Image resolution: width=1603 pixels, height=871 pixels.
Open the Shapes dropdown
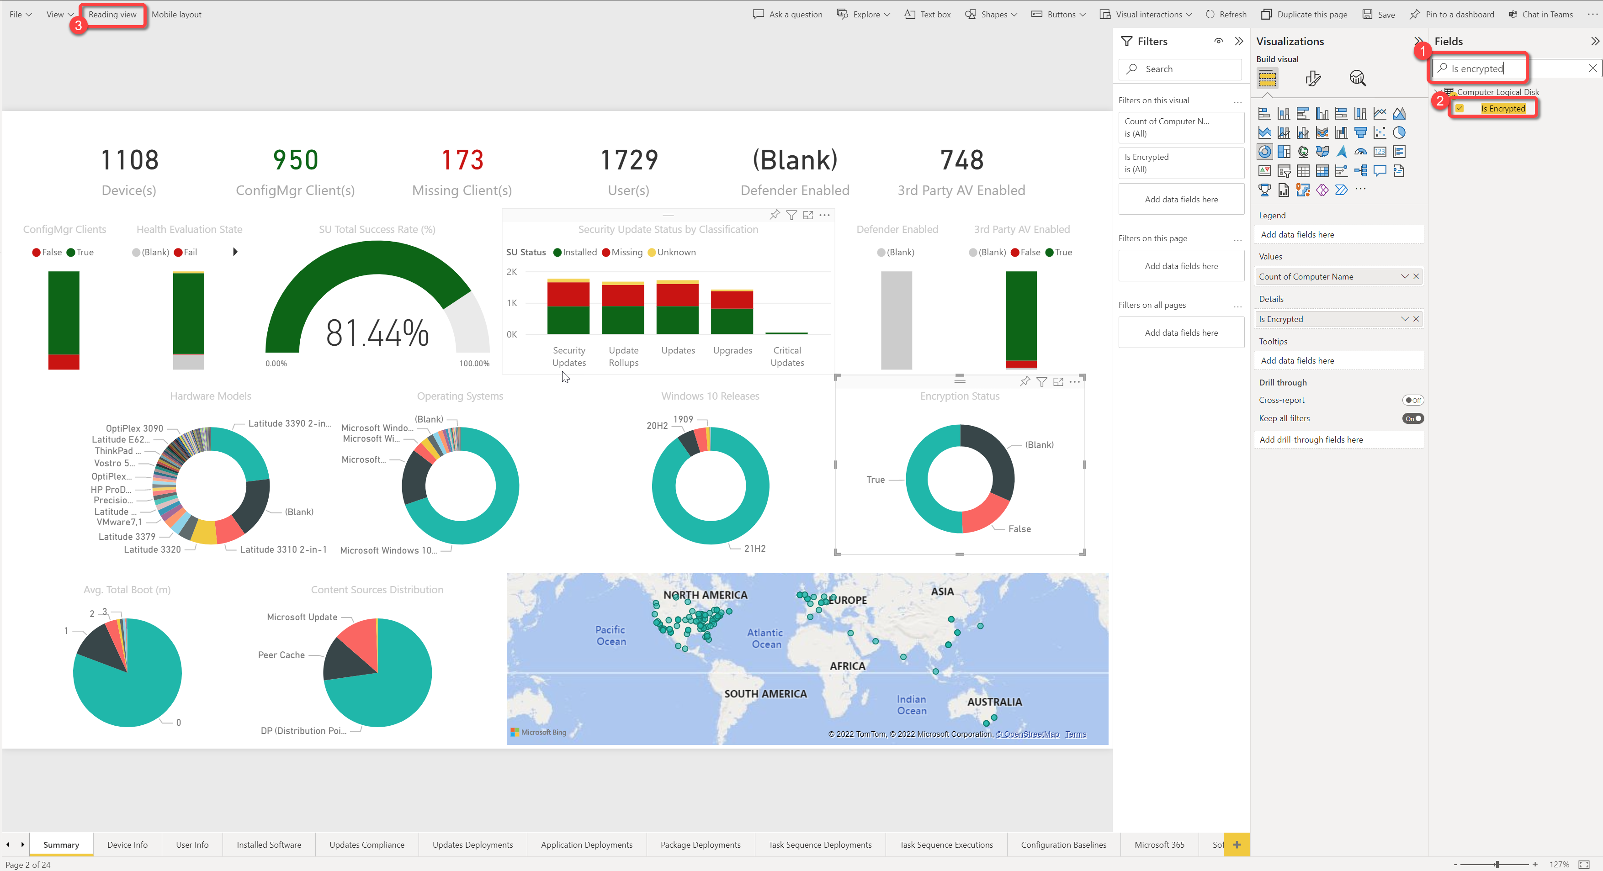(991, 14)
